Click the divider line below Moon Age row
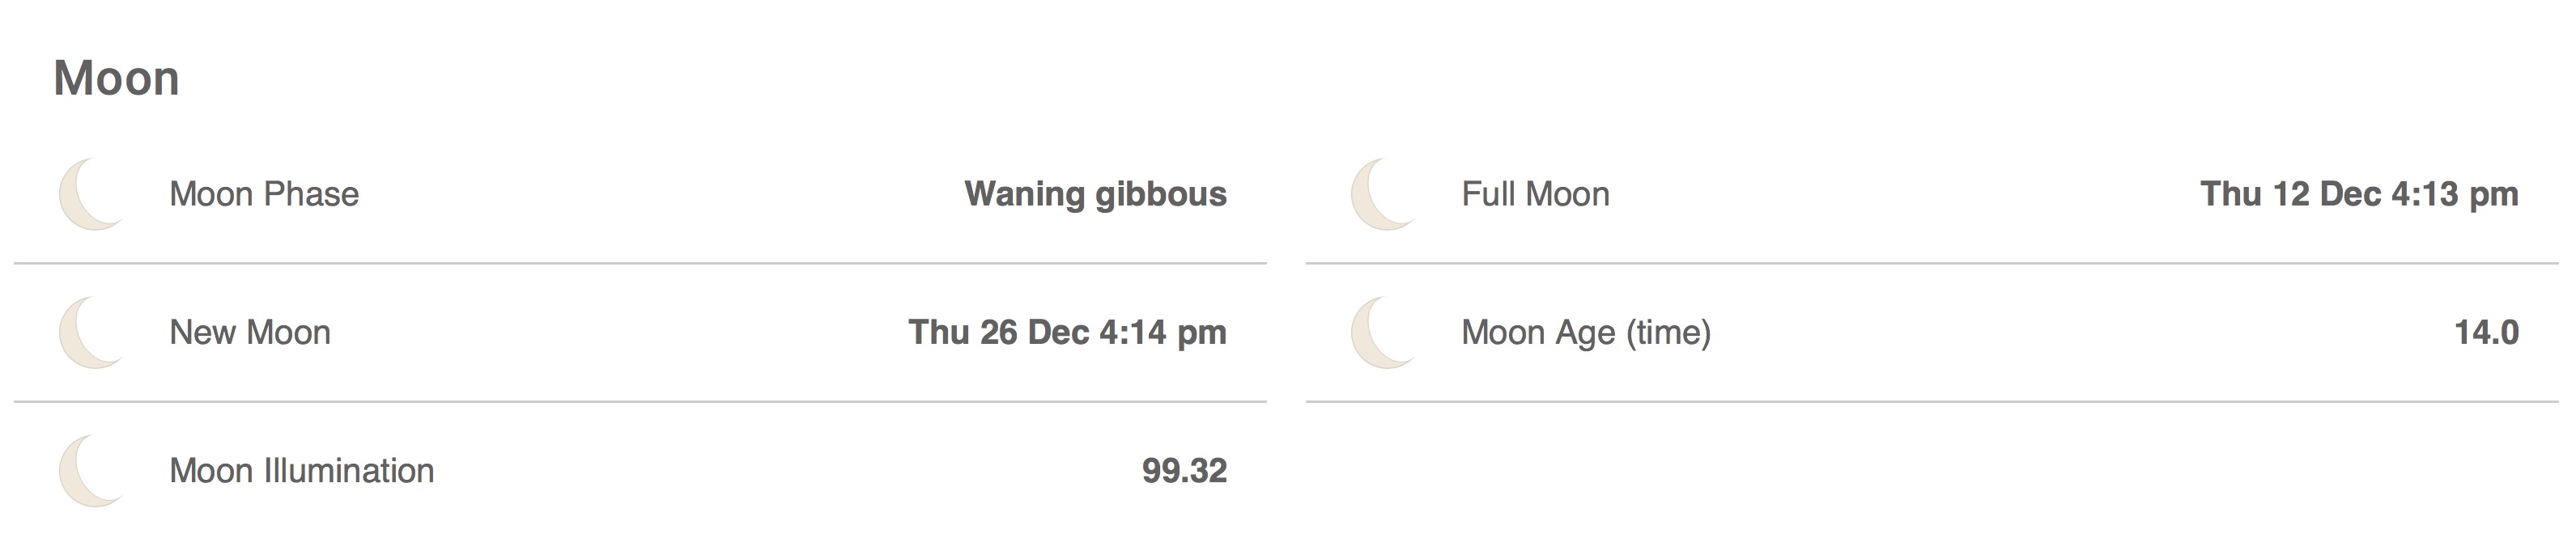 (1932, 401)
